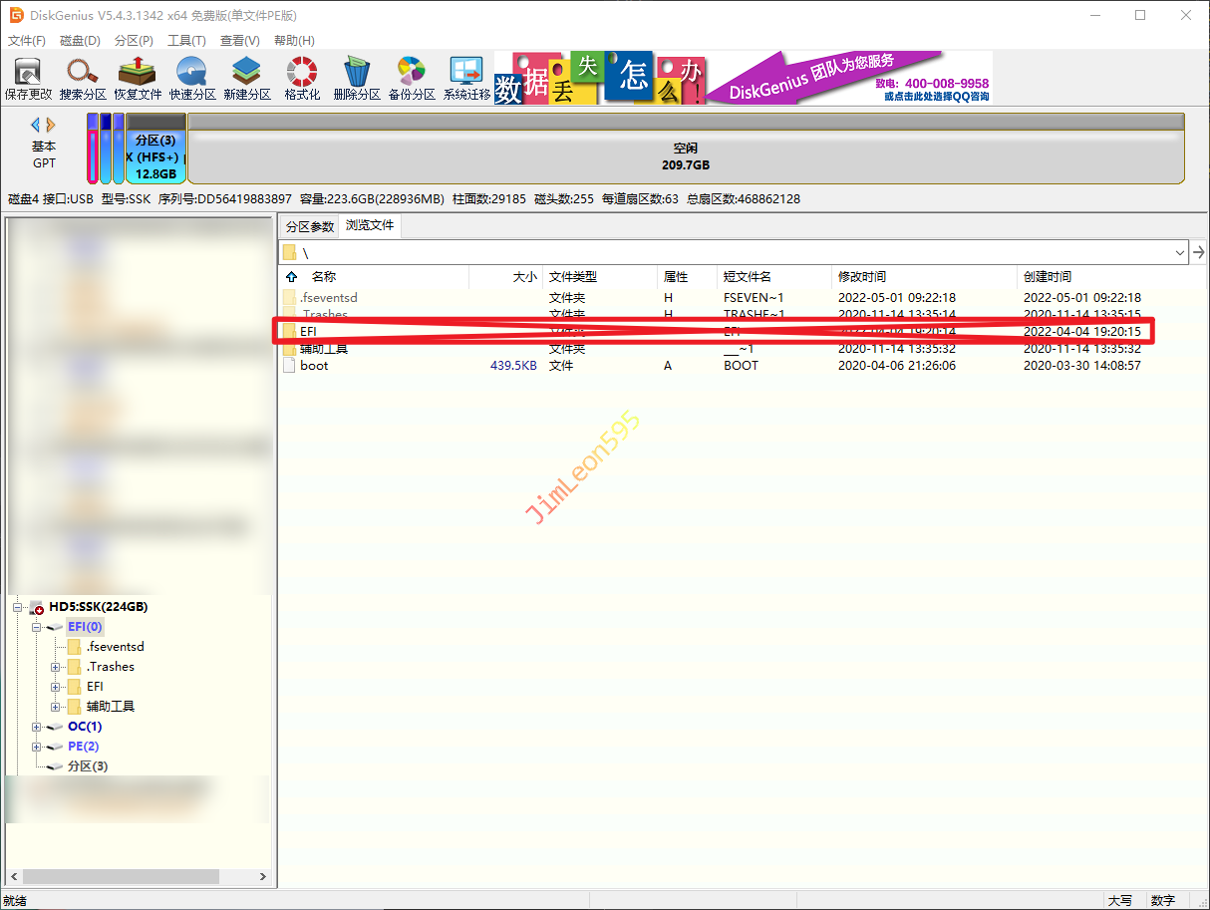Image resolution: width=1210 pixels, height=910 pixels.
Task: Sort the file list by 修改时间 column
Action: [862, 277]
